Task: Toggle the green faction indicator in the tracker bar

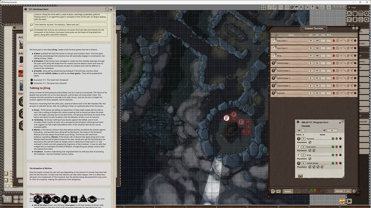Action: tap(311, 190)
